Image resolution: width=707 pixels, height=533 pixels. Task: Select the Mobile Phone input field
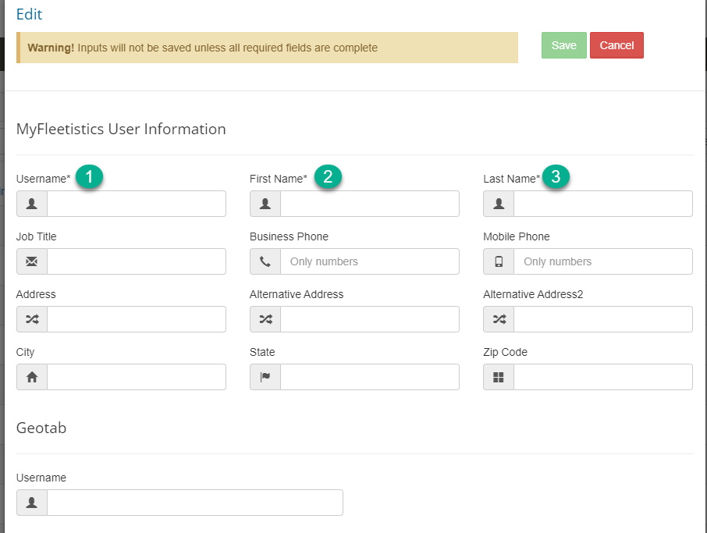point(603,261)
